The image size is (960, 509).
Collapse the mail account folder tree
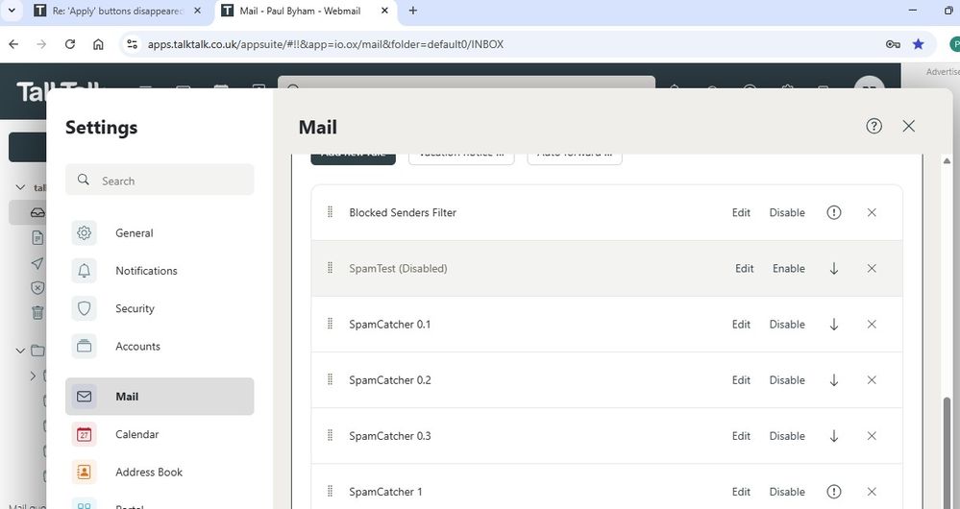pos(21,187)
